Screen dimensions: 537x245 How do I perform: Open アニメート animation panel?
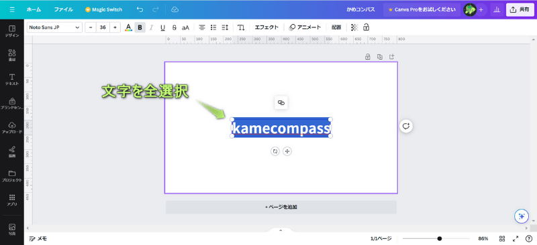[305, 27]
